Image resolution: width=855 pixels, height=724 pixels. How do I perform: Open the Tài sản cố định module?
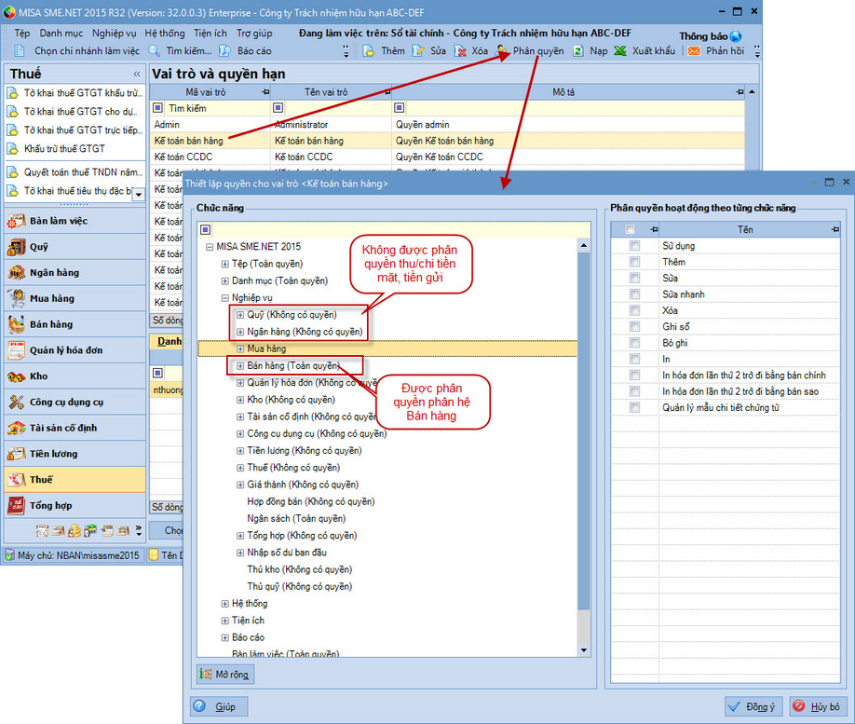pyautogui.click(x=75, y=429)
